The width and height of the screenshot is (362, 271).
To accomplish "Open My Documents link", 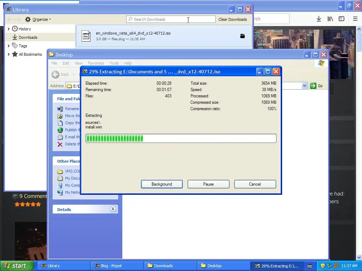I will (72, 178).
